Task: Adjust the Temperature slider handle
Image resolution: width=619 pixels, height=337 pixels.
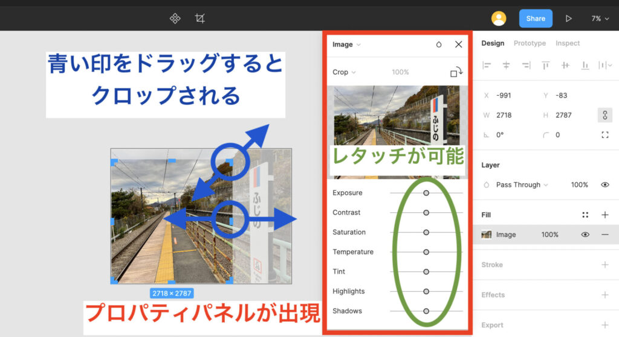Action: [x=426, y=252]
